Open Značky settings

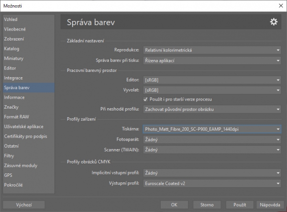pos(29,107)
